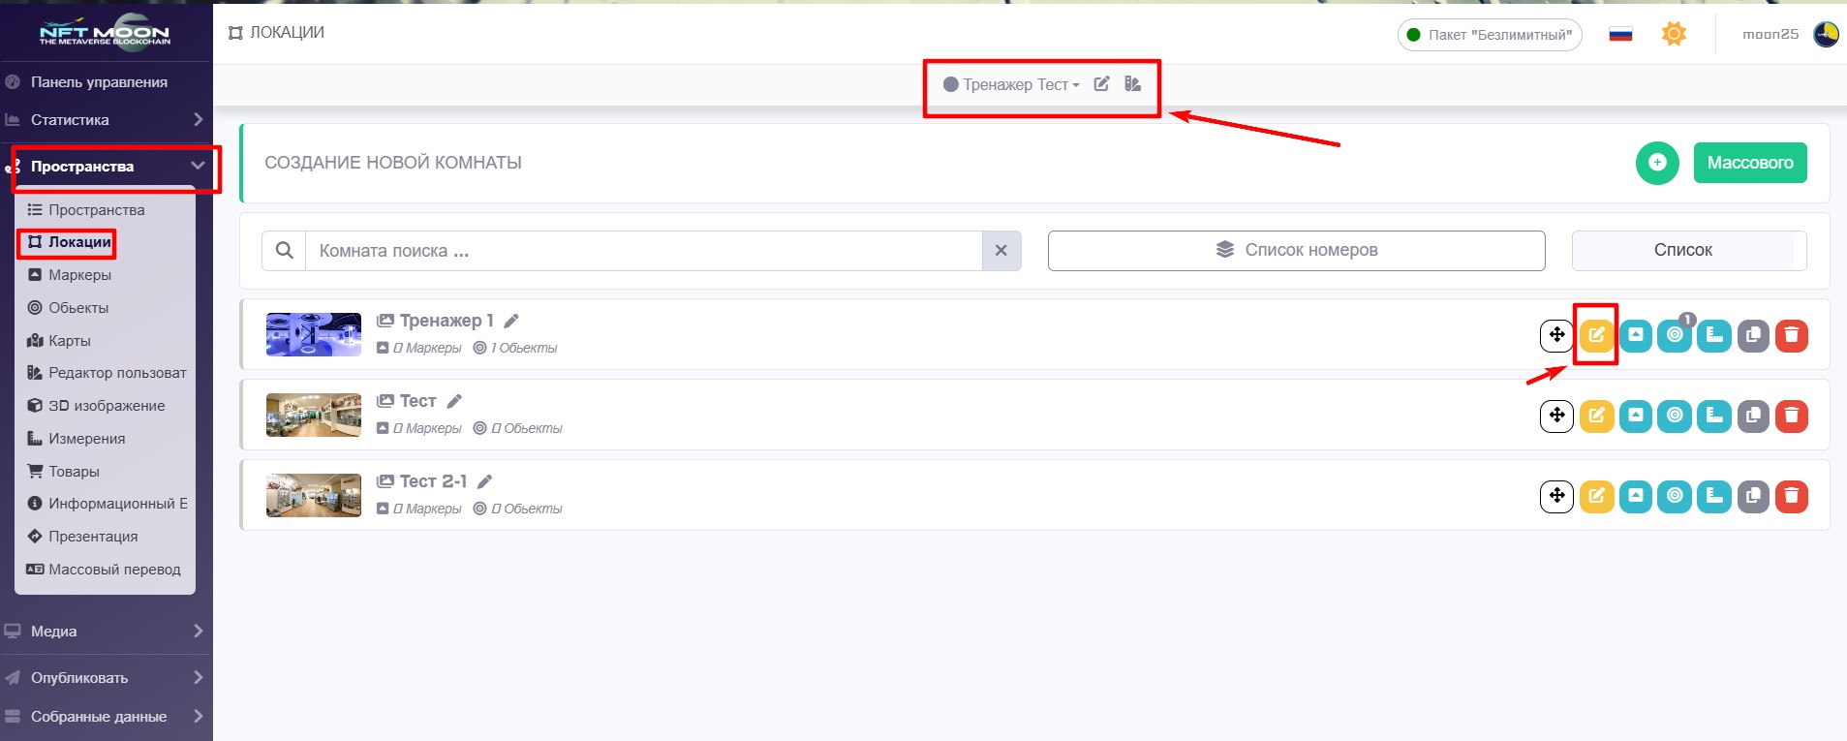The height and width of the screenshot is (741, 1847).
Task: Click the search magnifier icon
Action: tap(284, 251)
